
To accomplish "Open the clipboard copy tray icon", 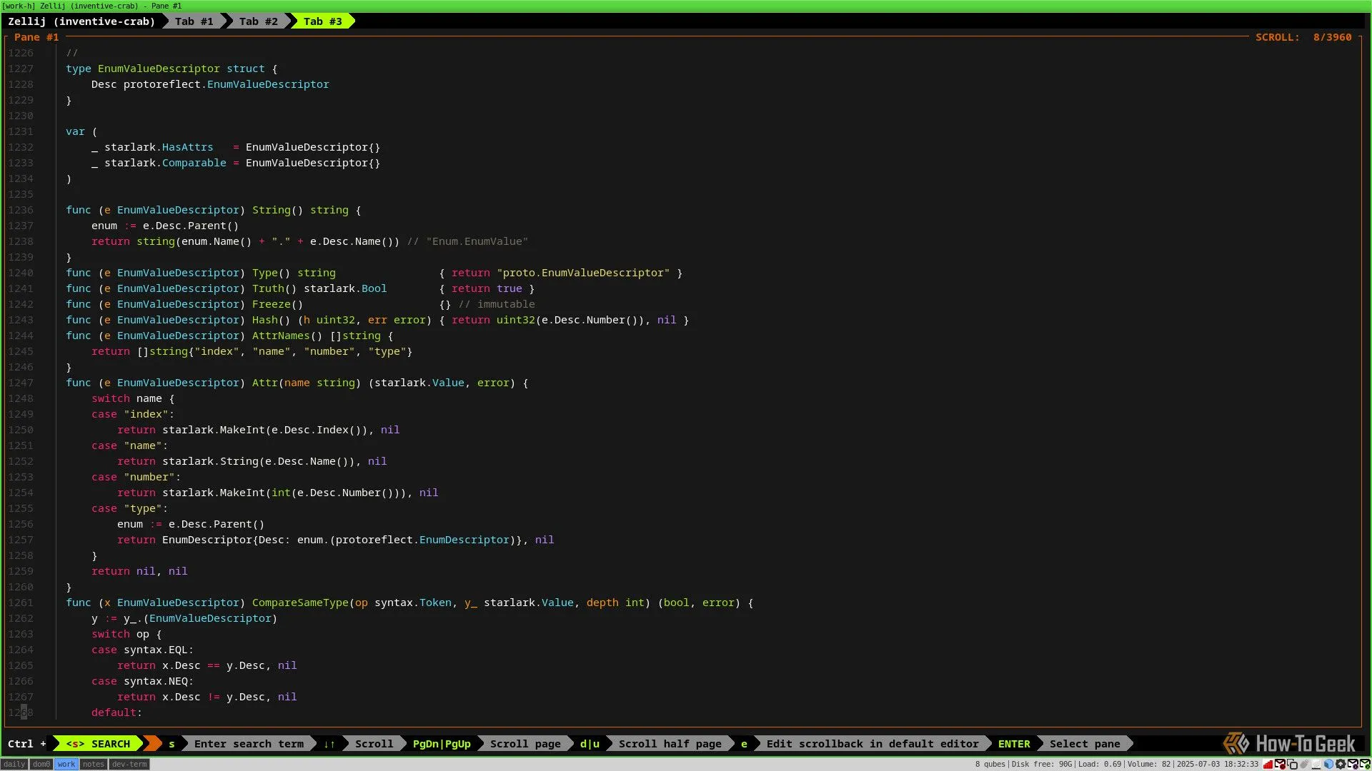I will tap(1292, 764).
